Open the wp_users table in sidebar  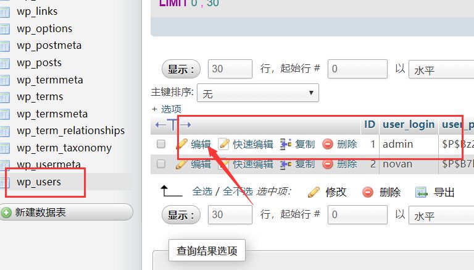coord(39,182)
